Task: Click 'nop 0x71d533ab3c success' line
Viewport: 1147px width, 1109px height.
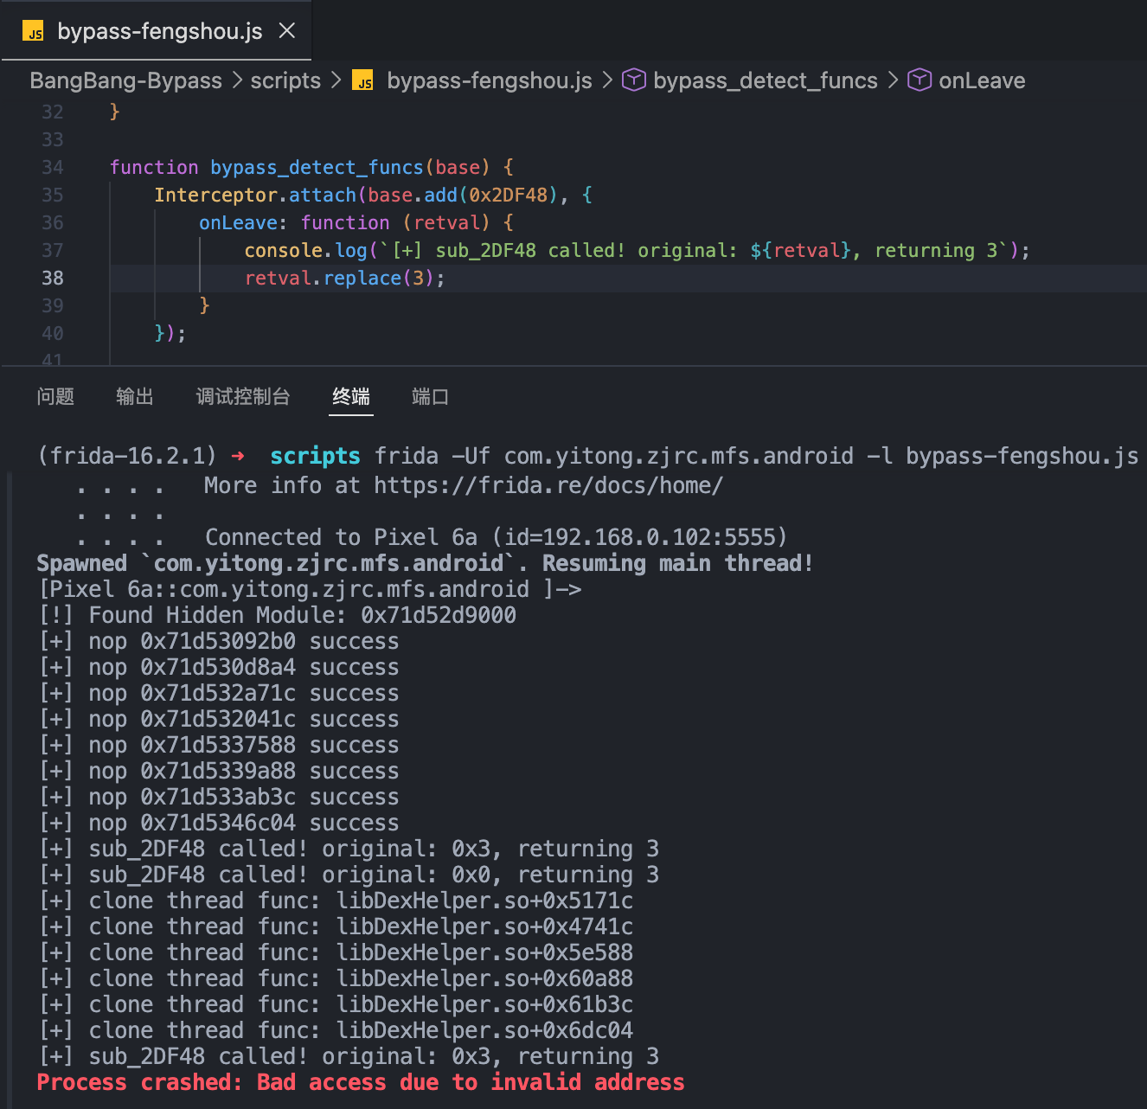Action: (219, 797)
